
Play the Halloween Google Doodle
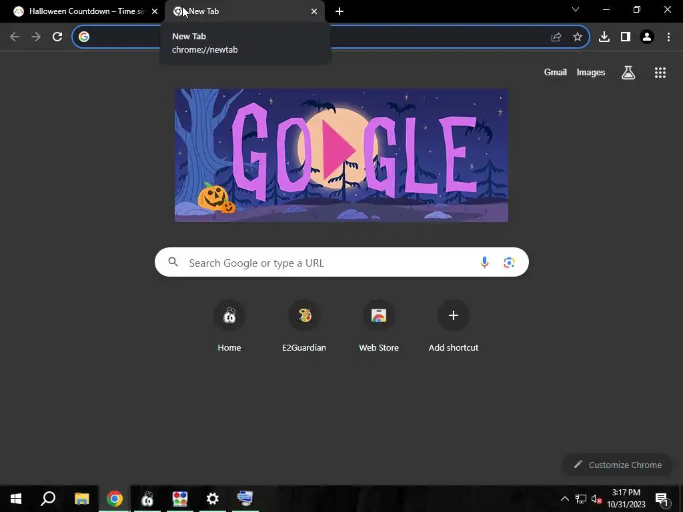[x=341, y=150]
